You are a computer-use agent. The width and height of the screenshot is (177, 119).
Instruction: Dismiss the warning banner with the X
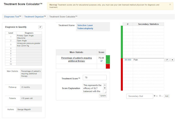pyautogui.click(x=170, y=4)
